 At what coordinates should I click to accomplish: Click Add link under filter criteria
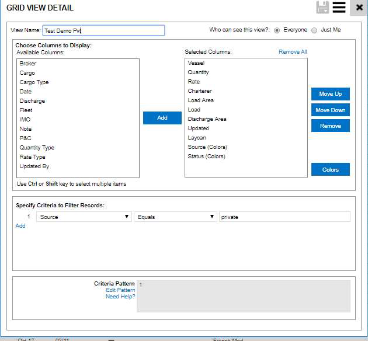20,226
